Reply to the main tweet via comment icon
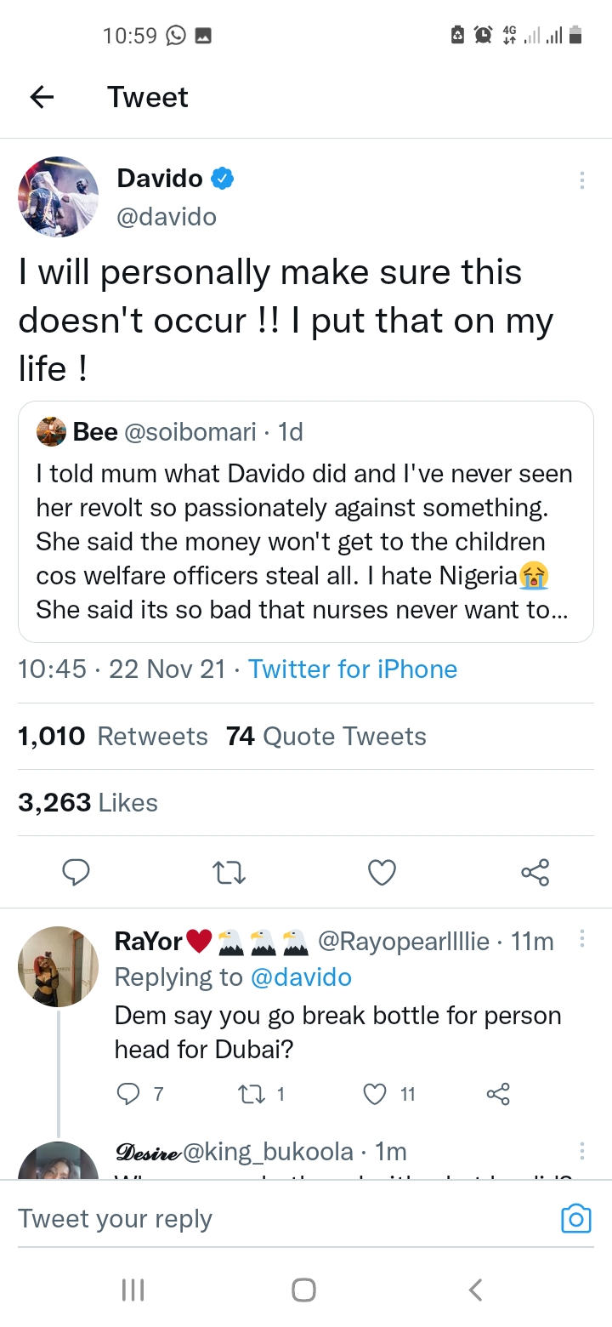This screenshot has width=612, height=1327. 76,872
